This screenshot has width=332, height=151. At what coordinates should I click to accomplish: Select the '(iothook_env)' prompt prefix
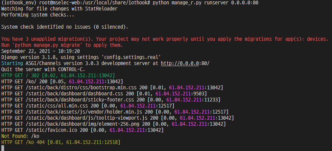(19, 3)
